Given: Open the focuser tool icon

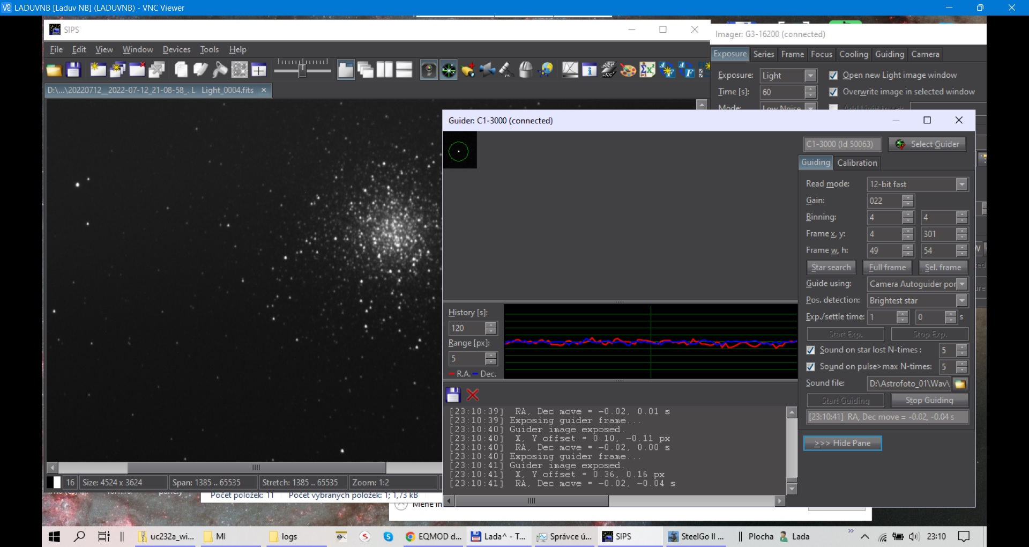Looking at the screenshot, I should coord(487,70).
